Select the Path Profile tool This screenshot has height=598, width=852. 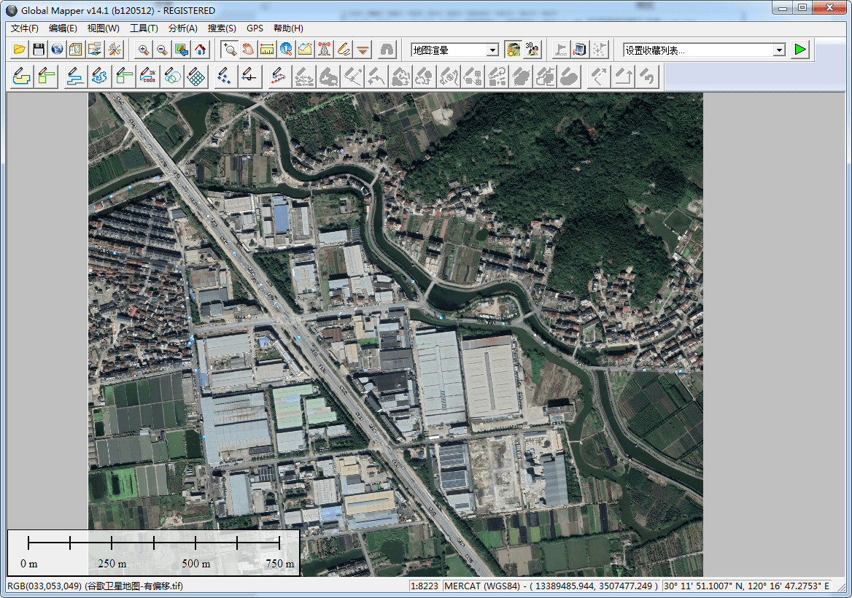(305, 50)
